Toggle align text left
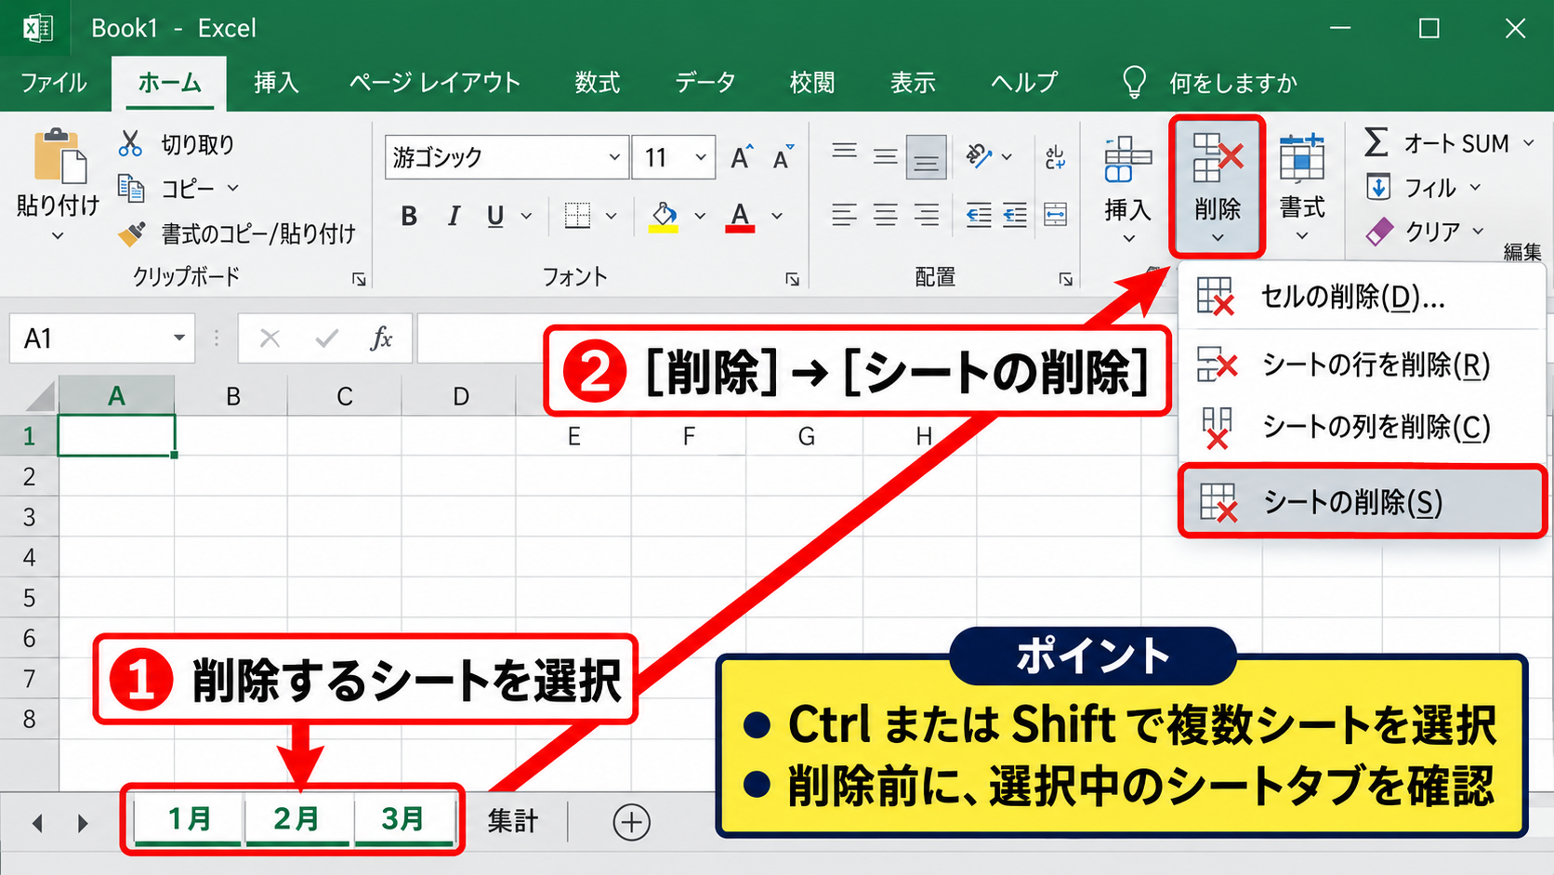Image resolution: width=1554 pixels, height=875 pixels. pyautogui.click(x=844, y=216)
